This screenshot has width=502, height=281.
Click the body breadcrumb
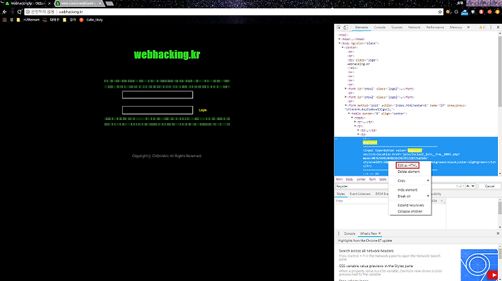pos(349,179)
